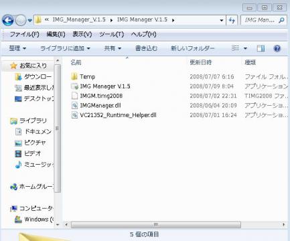Click the change view icon
The width and height of the screenshot is (290, 241).
point(235,48)
